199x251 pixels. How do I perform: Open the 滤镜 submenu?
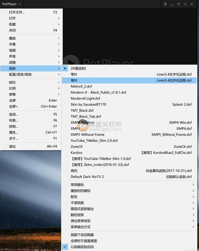[x=31, y=62]
